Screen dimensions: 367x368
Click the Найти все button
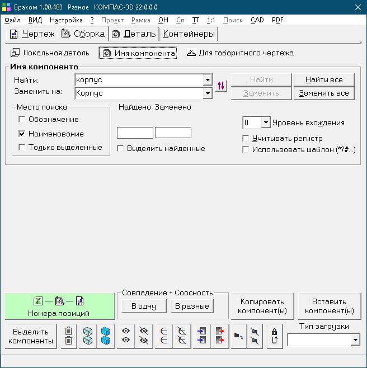[324, 80]
